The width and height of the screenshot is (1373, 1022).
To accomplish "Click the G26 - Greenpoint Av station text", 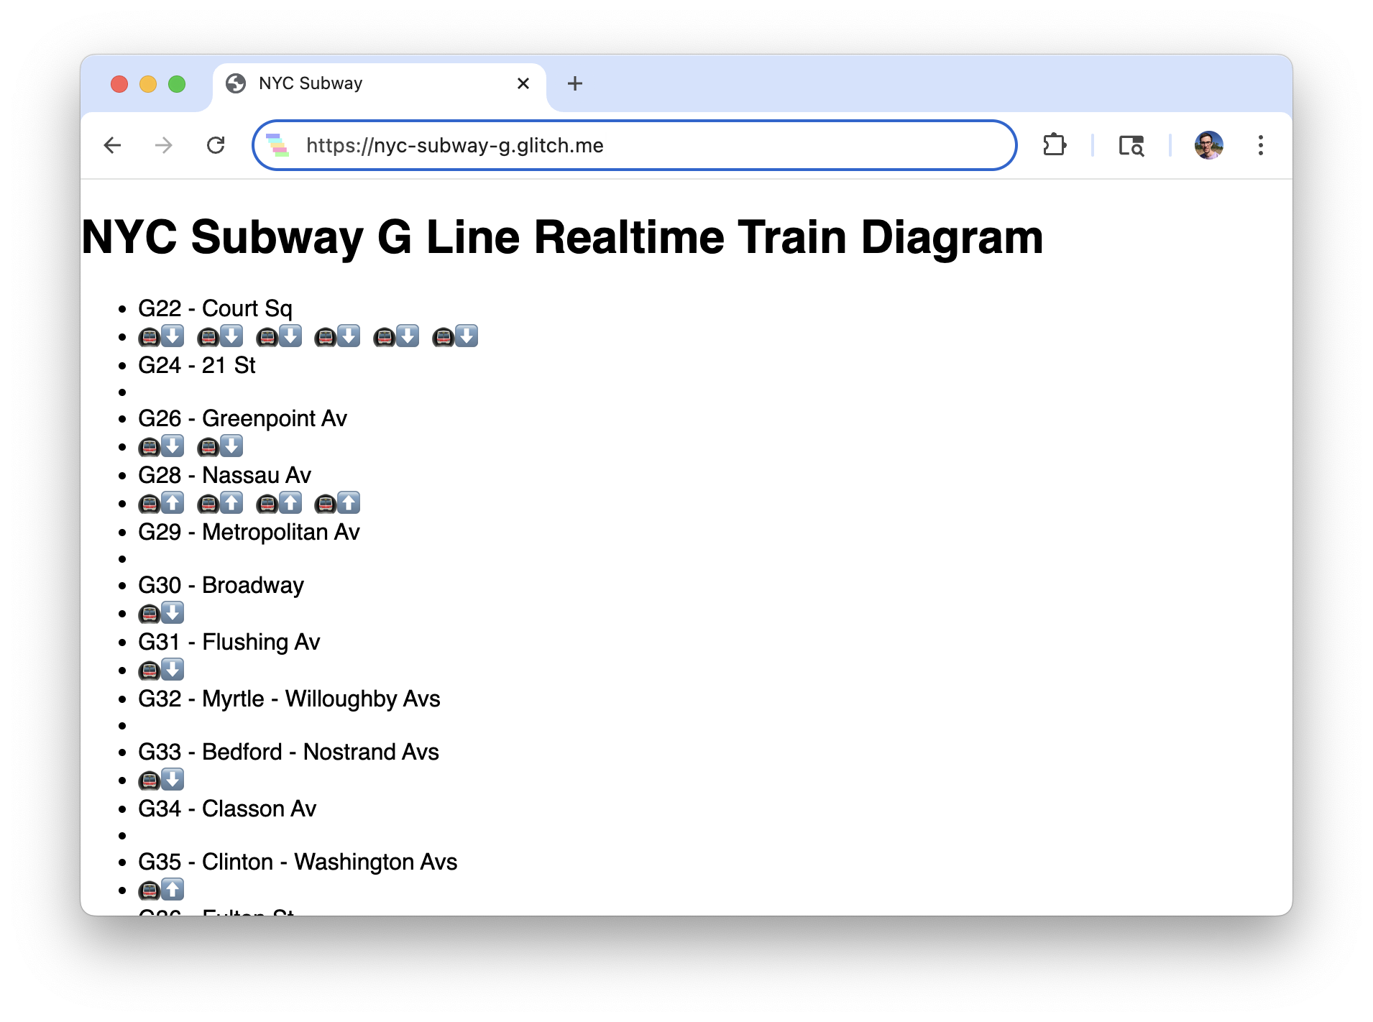I will pyautogui.click(x=242, y=418).
